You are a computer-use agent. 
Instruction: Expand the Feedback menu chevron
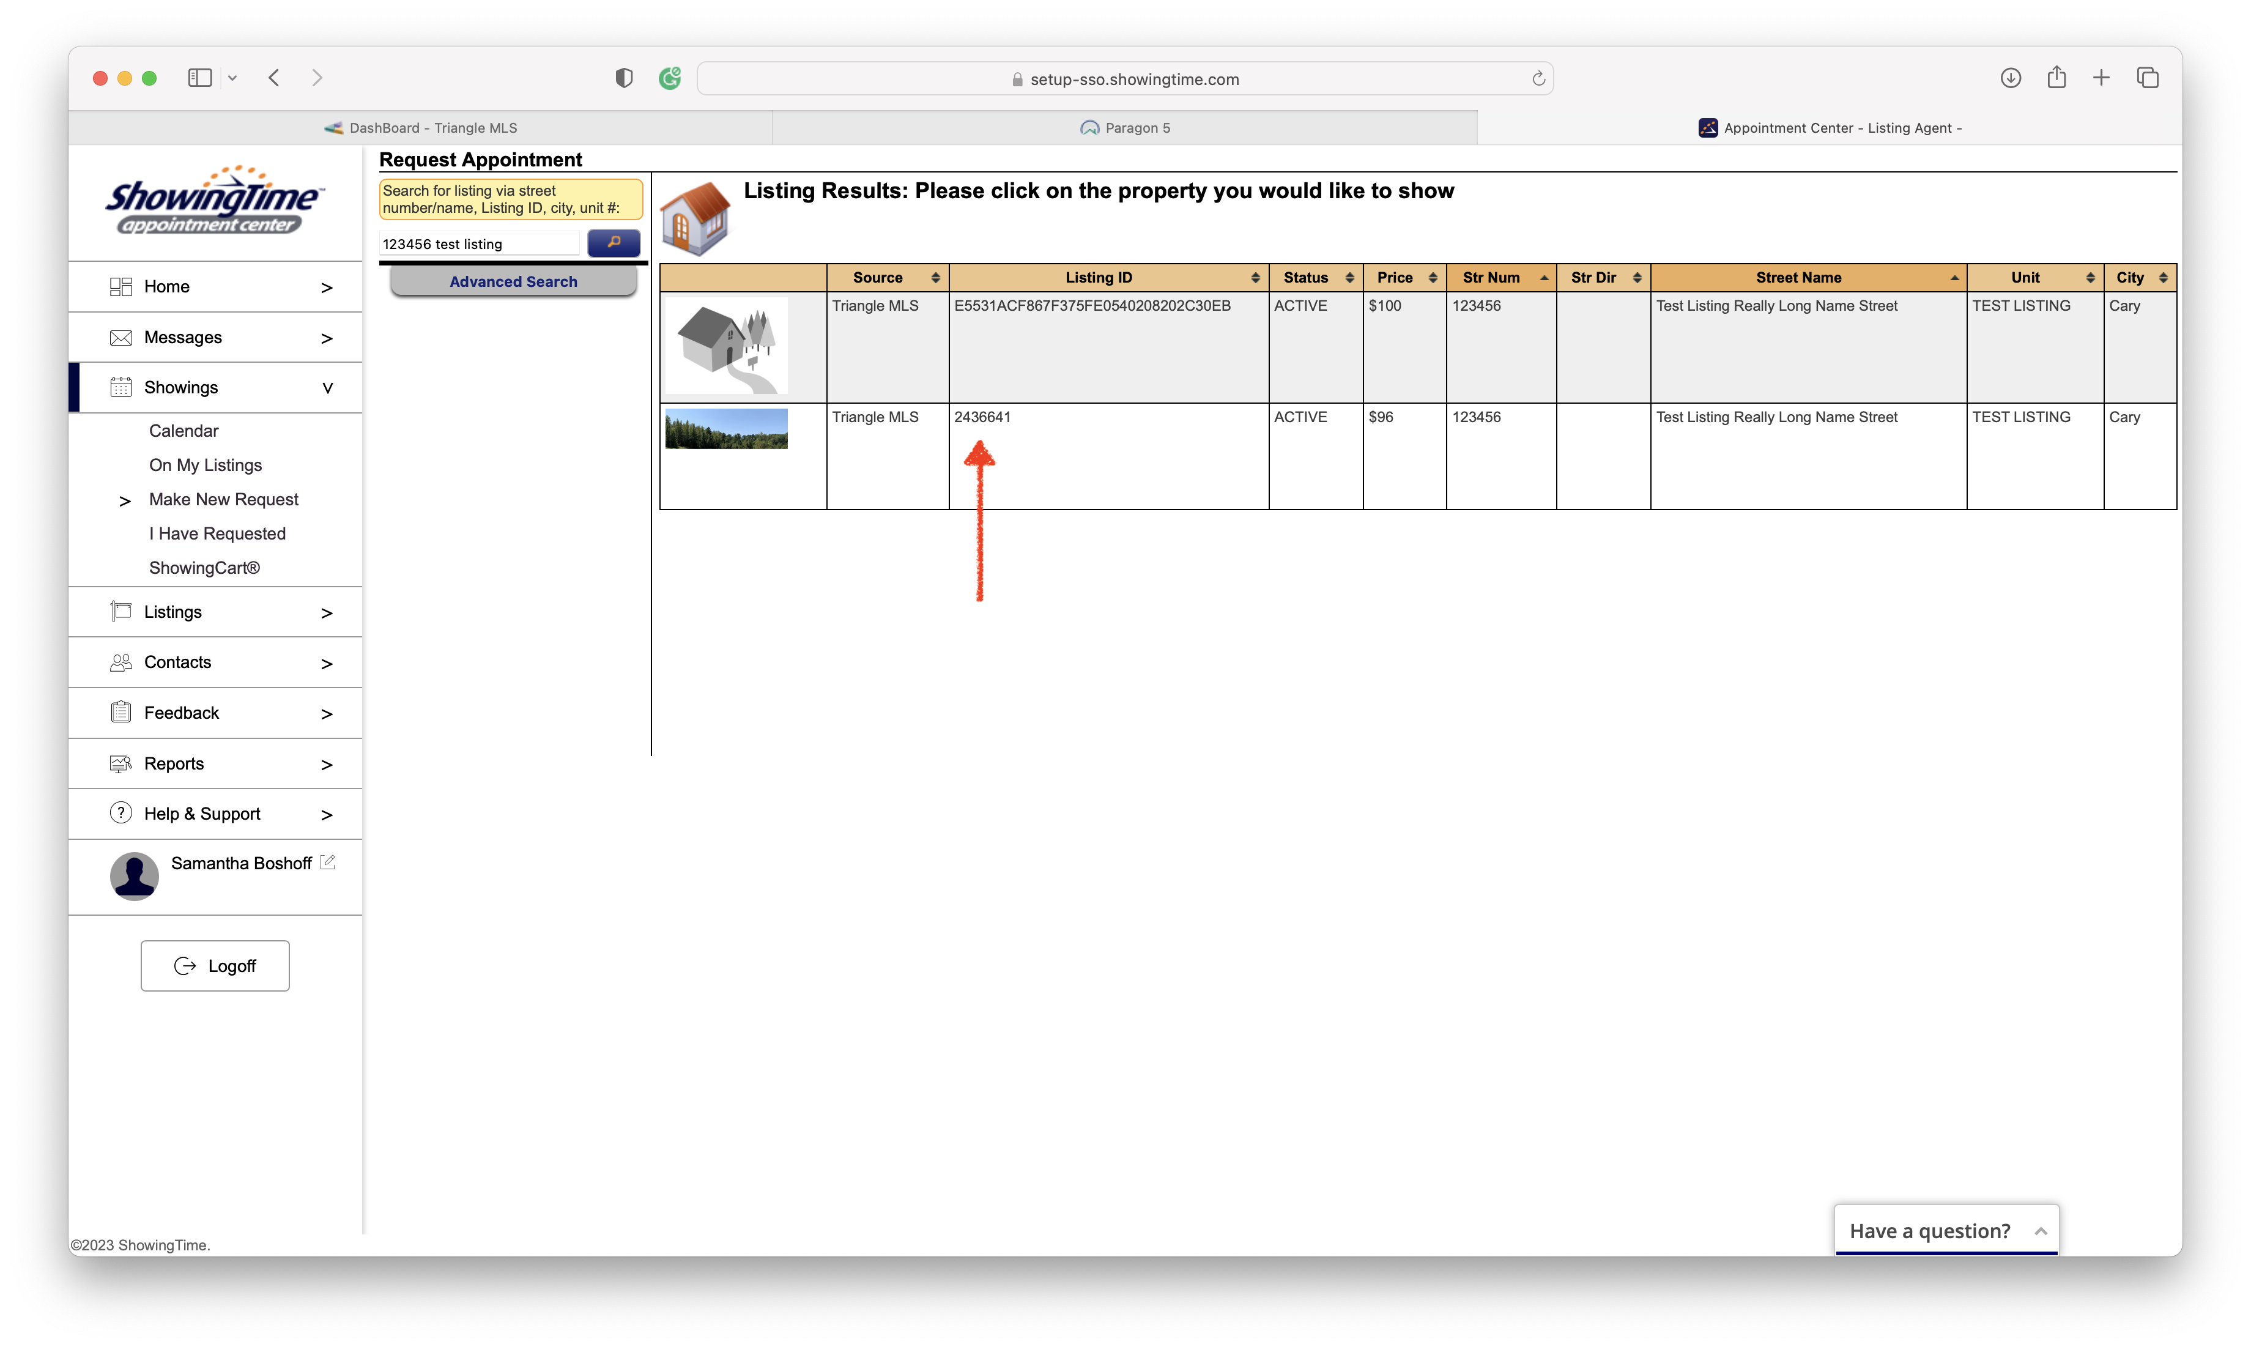[327, 714]
